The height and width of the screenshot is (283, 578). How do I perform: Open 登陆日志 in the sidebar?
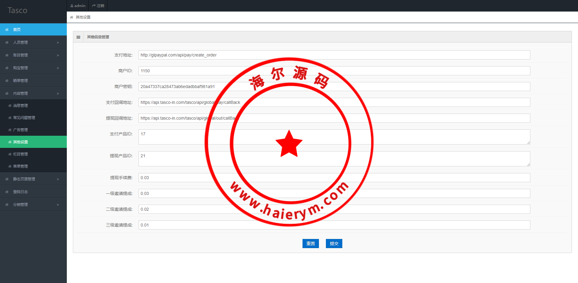33,192
